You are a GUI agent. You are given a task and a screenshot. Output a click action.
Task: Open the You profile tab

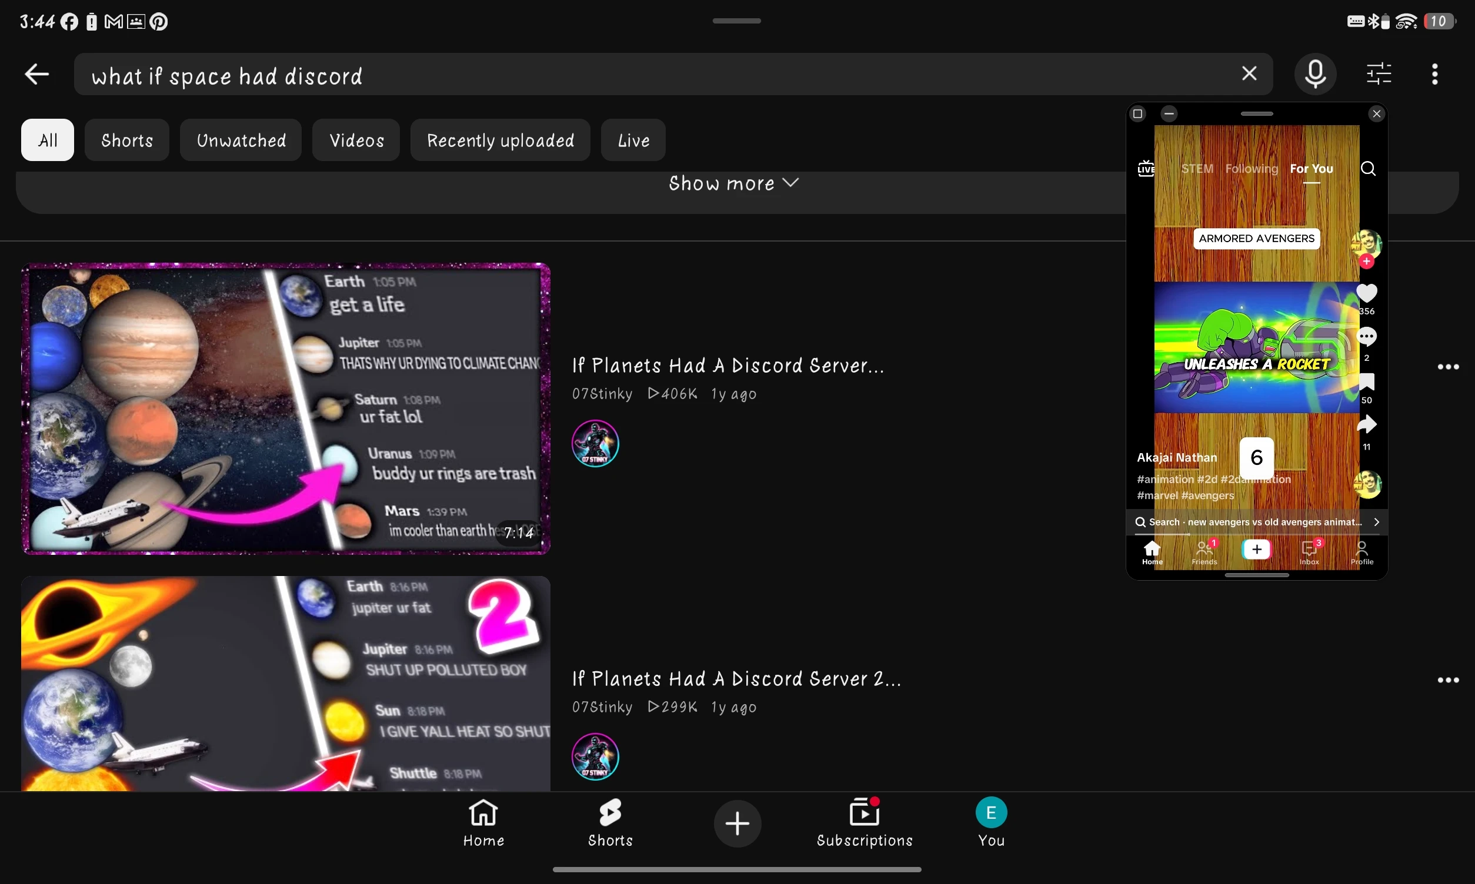tap(991, 824)
